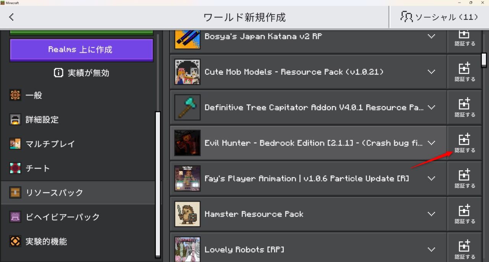489x262 pixels.
Task: Activate Evil Hunter pack with 認証する
Action: pyautogui.click(x=465, y=143)
